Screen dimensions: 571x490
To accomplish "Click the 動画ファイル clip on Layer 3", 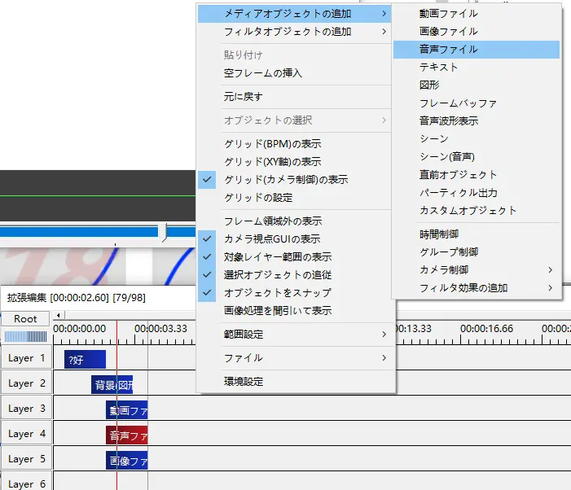I will 127,410.
